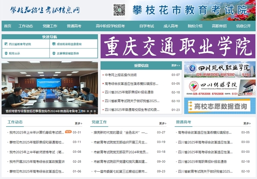Image resolution: width=257 pixels, height=179 pixels.
Task: Click the 四川省教育考试院 quick nav icon
Action: 6,44
